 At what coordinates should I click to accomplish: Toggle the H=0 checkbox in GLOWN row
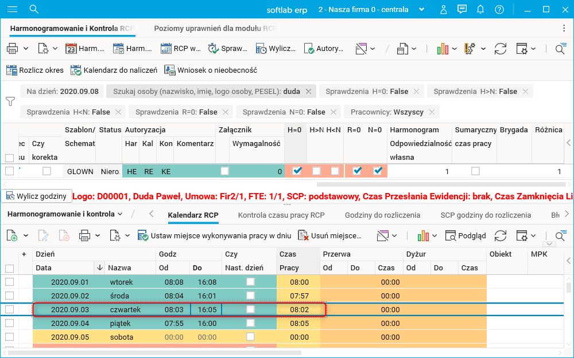297,171
